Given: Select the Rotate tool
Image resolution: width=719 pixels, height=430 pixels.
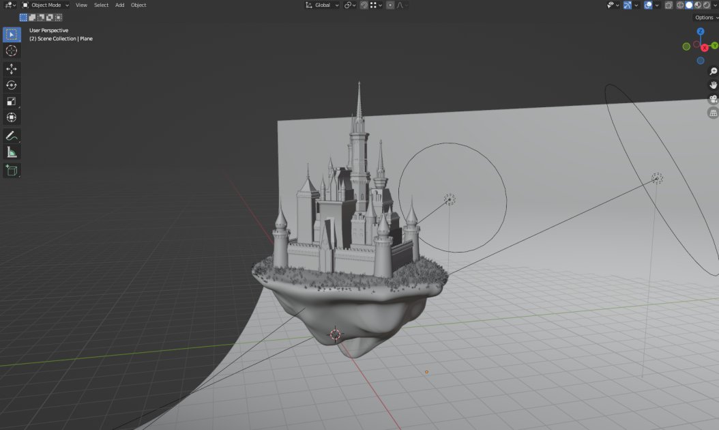Looking at the screenshot, I should click(12, 85).
